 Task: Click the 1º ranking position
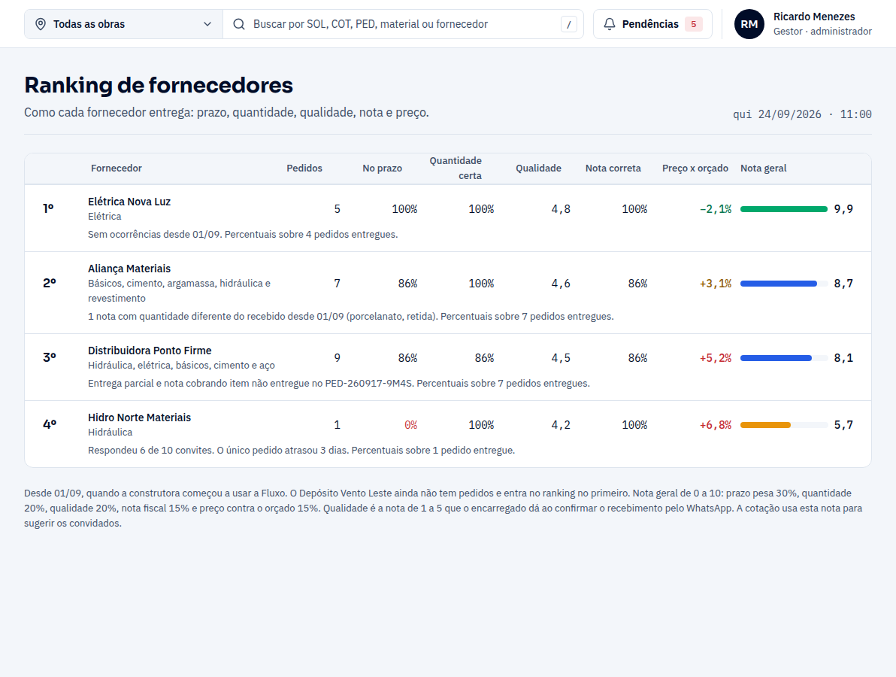(49, 208)
